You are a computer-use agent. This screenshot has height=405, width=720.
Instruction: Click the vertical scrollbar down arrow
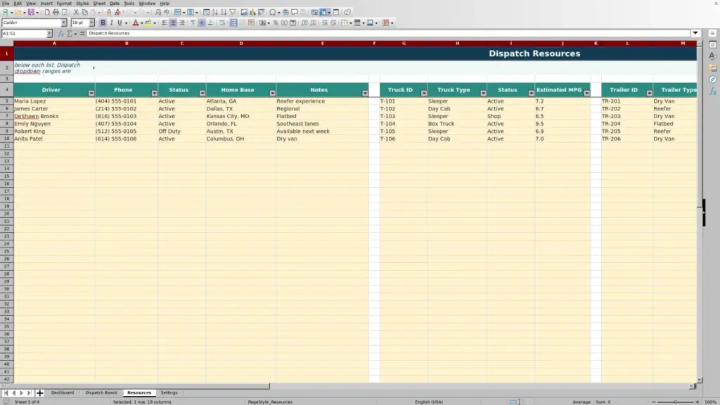tap(700, 380)
